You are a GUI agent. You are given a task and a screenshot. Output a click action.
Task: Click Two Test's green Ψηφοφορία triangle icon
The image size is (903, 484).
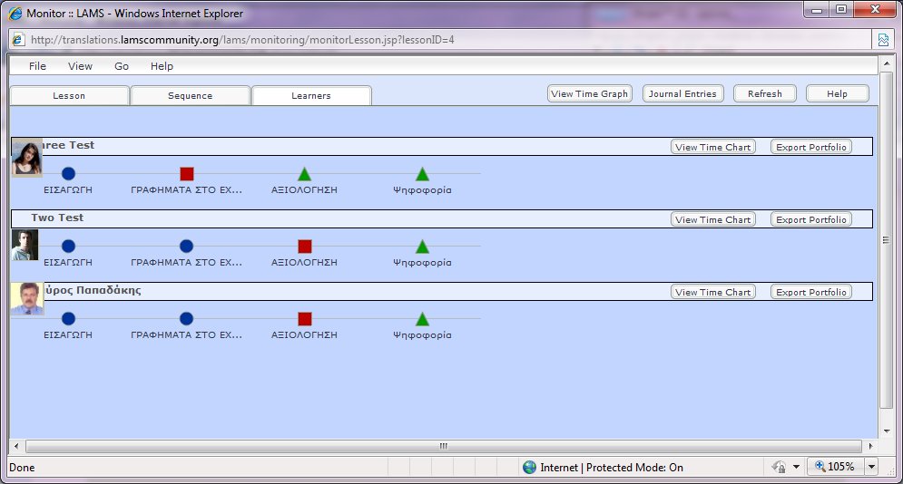(422, 247)
